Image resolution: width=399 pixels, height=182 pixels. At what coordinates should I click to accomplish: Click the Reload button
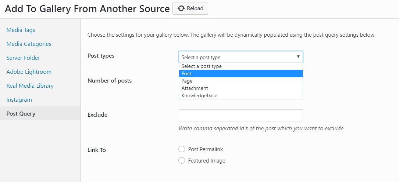click(190, 8)
